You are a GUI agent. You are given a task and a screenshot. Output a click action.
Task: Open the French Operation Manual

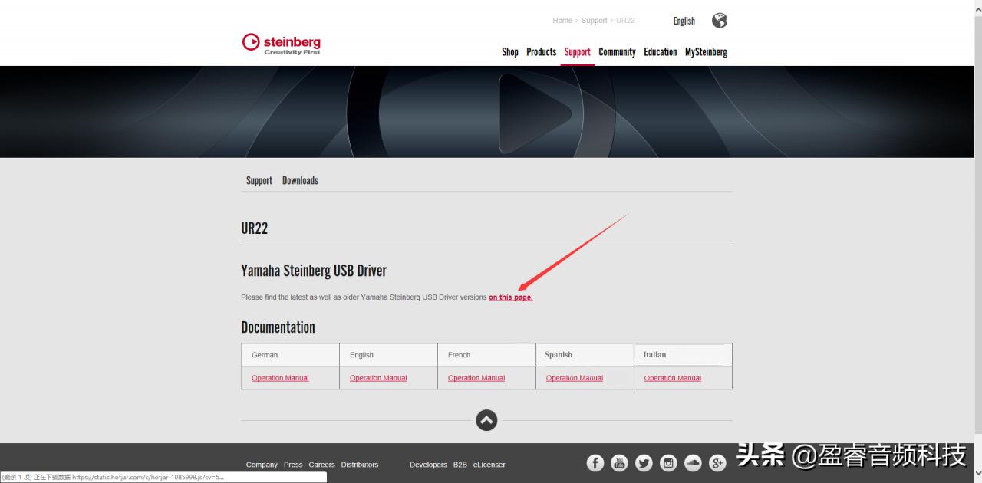(x=476, y=378)
